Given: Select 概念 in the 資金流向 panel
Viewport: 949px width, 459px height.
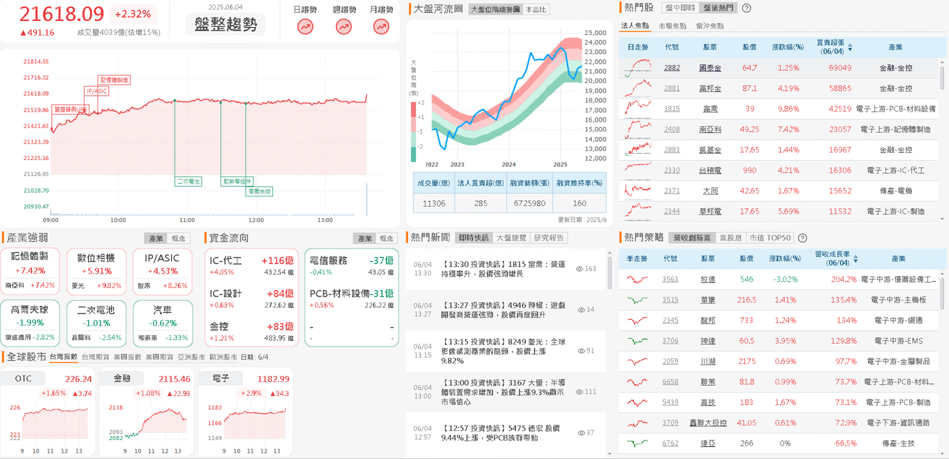Looking at the screenshot, I should tap(386, 238).
